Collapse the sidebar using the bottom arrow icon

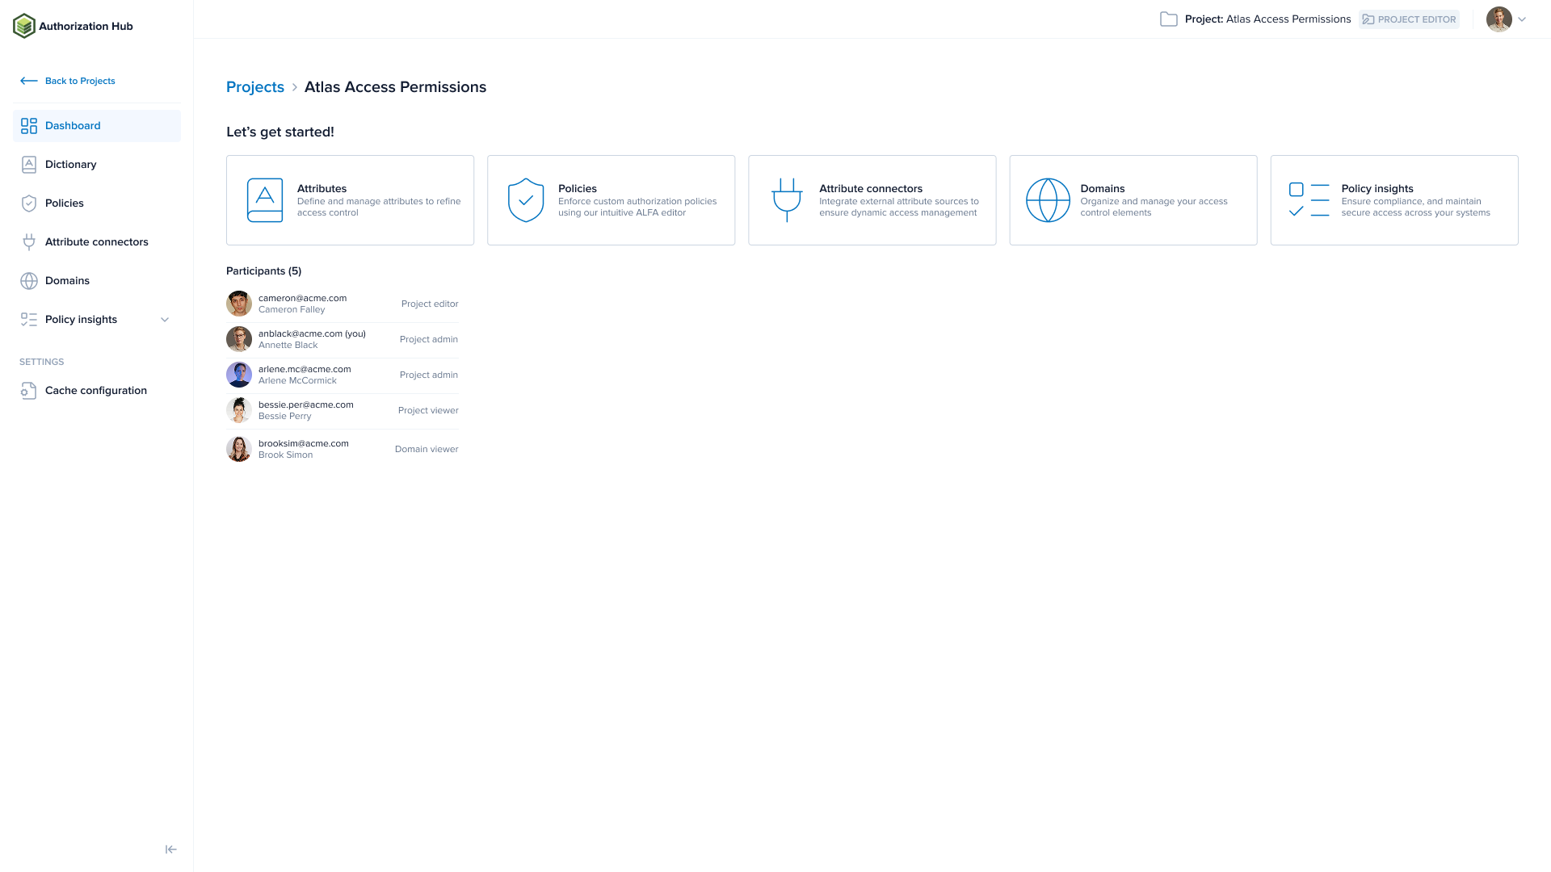click(170, 849)
